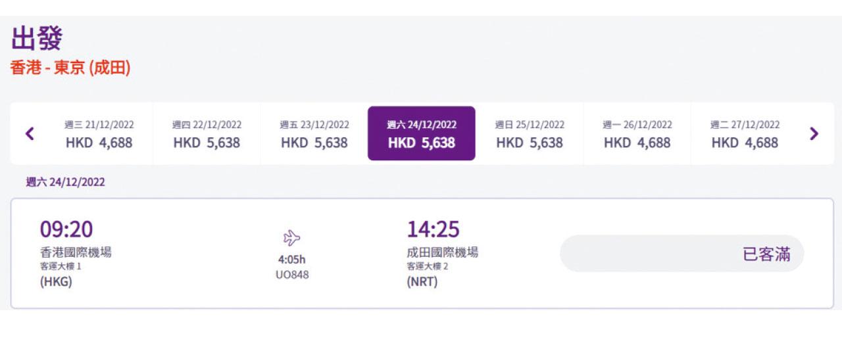Screen dimensions: 842x347
Task: Select the highlighted 24/12/2022 date tab
Action: tap(421, 133)
